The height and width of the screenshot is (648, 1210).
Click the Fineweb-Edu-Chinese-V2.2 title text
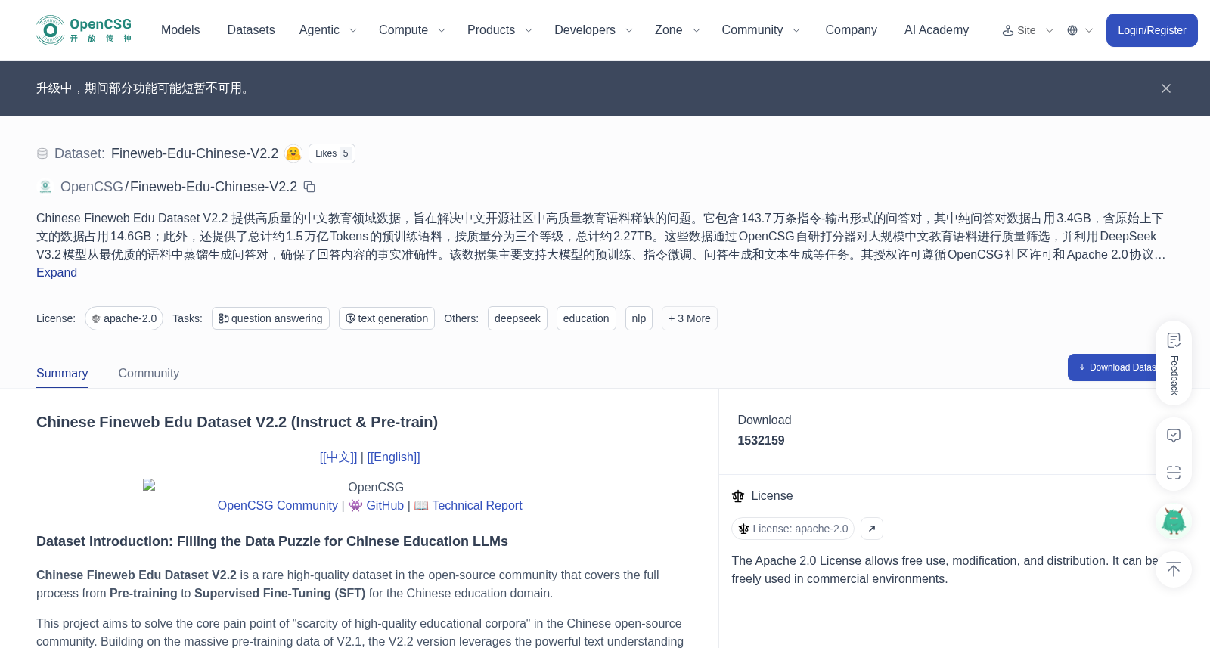coord(194,153)
